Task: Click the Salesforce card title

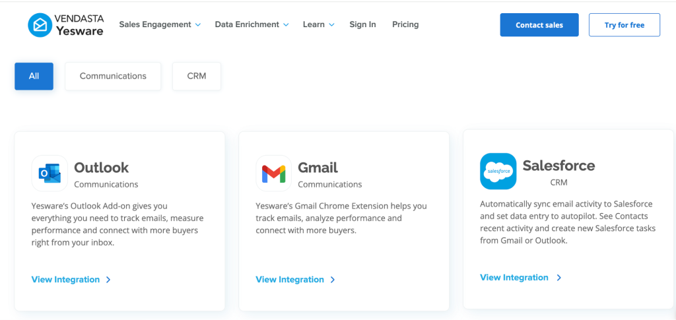Action: click(558, 166)
